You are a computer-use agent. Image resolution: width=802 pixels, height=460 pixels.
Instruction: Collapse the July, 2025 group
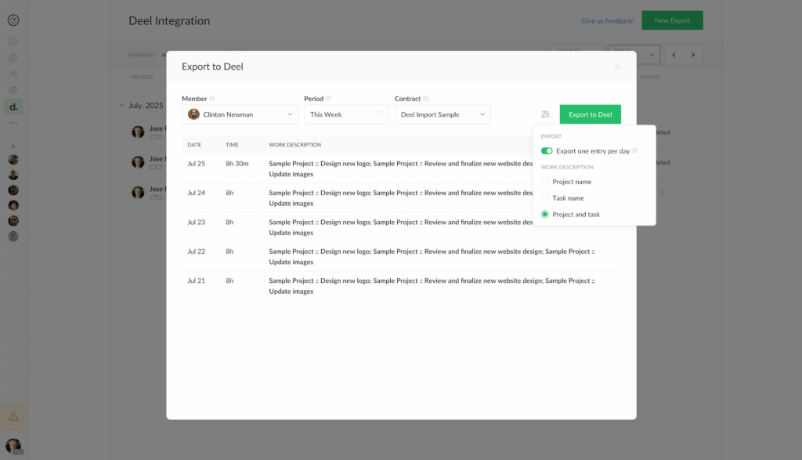point(121,105)
